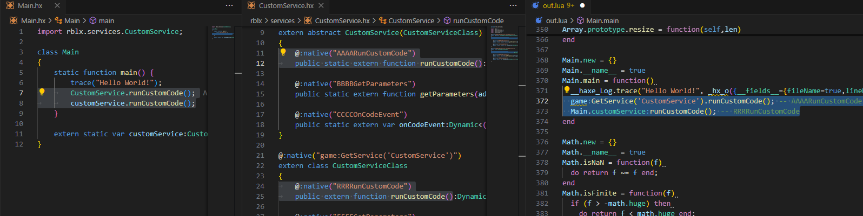Click 'extern class CustomServiceClass' line

click(x=343, y=165)
